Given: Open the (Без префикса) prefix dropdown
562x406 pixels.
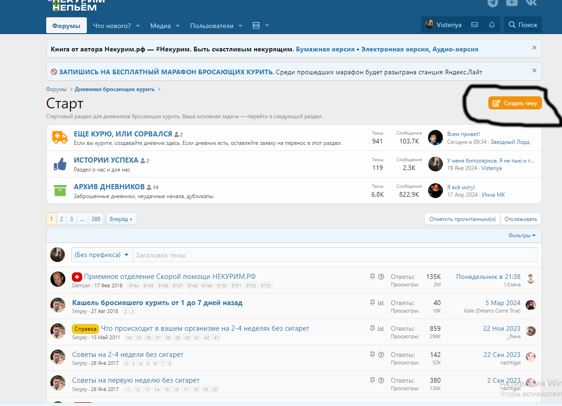Looking at the screenshot, I should click(x=102, y=255).
